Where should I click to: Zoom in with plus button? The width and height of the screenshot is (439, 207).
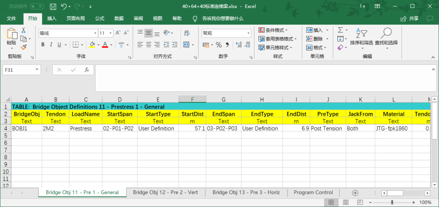click(x=413, y=202)
